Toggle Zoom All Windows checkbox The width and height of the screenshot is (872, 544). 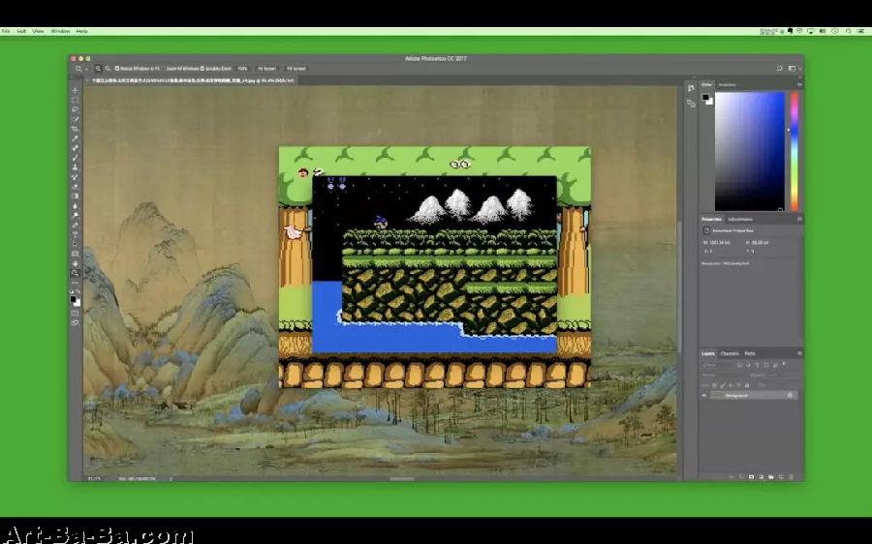click(167, 69)
